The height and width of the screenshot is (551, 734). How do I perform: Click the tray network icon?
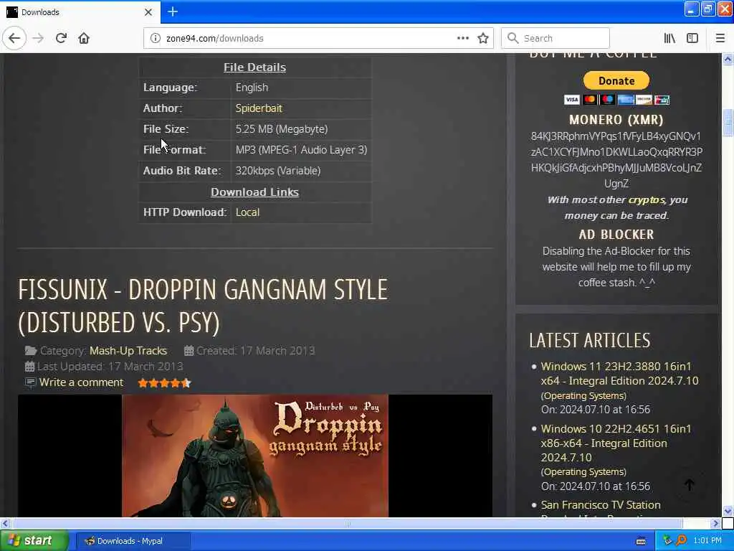point(667,541)
